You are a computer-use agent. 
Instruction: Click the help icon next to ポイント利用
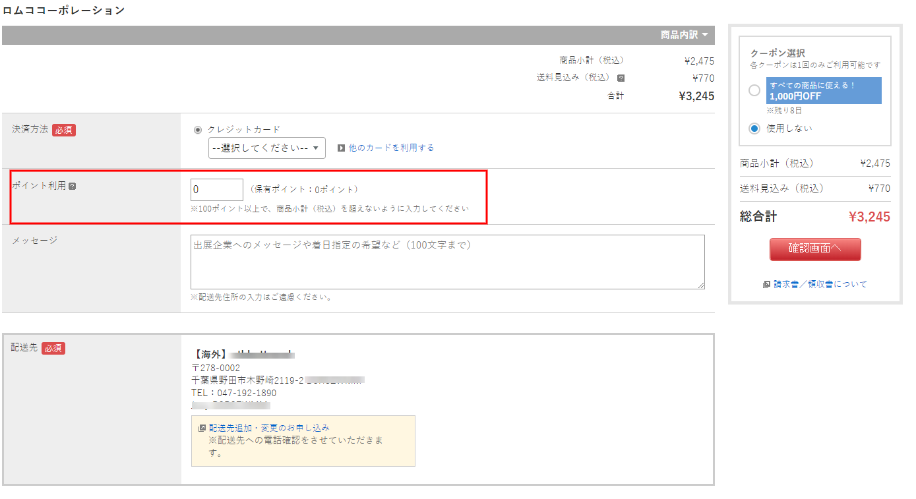point(73,187)
